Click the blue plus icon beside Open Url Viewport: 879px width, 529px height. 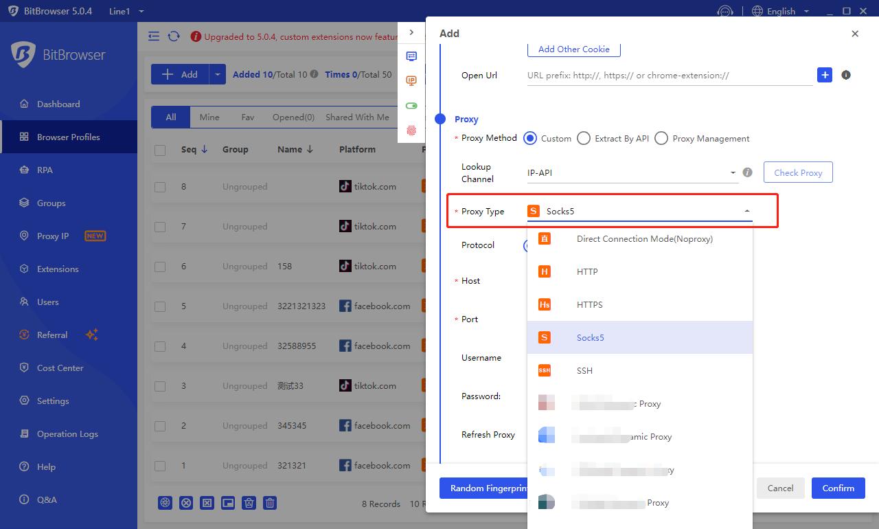coord(825,75)
